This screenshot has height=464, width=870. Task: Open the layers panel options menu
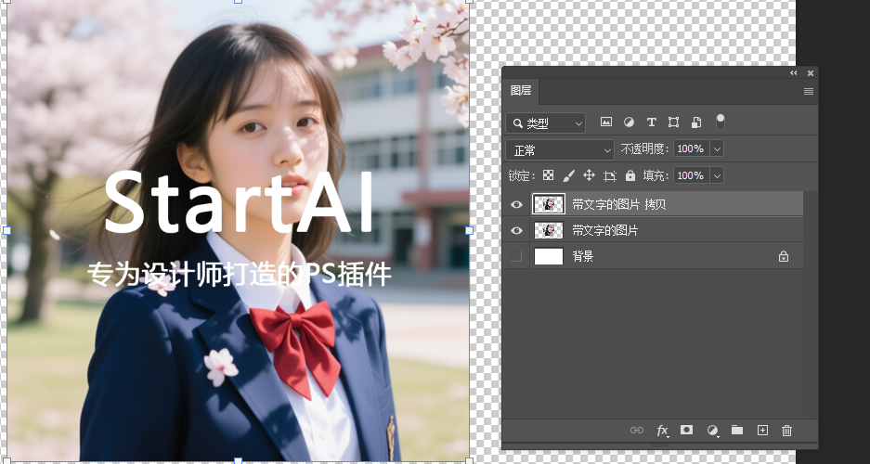(x=809, y=91)
